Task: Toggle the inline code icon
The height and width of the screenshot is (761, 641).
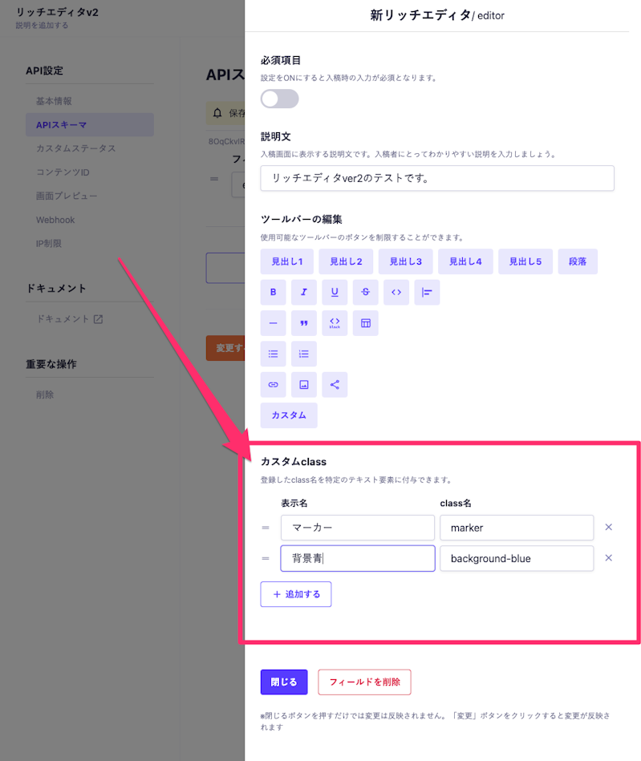Action: click(x=396, y=292)
